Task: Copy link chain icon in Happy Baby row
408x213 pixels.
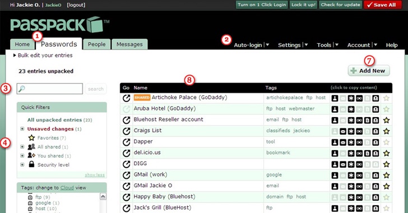Action: 359,197
